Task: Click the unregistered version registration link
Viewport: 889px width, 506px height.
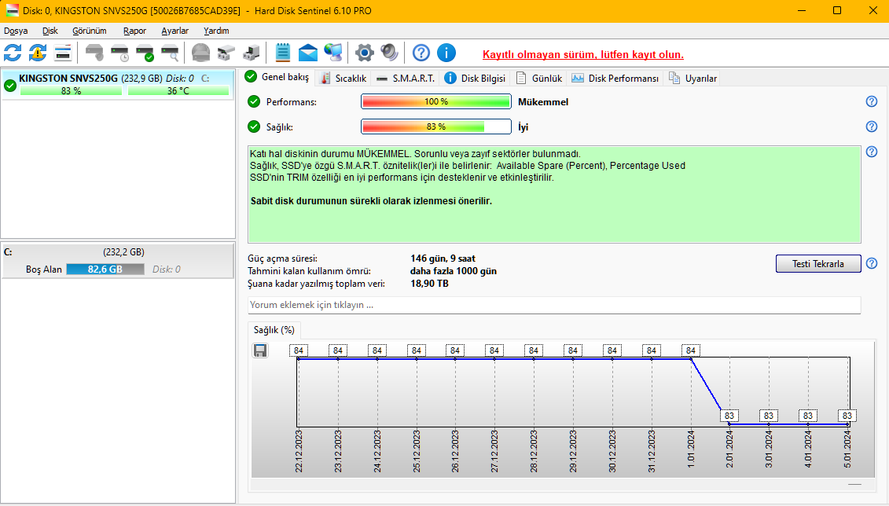Action: (582, 54)
